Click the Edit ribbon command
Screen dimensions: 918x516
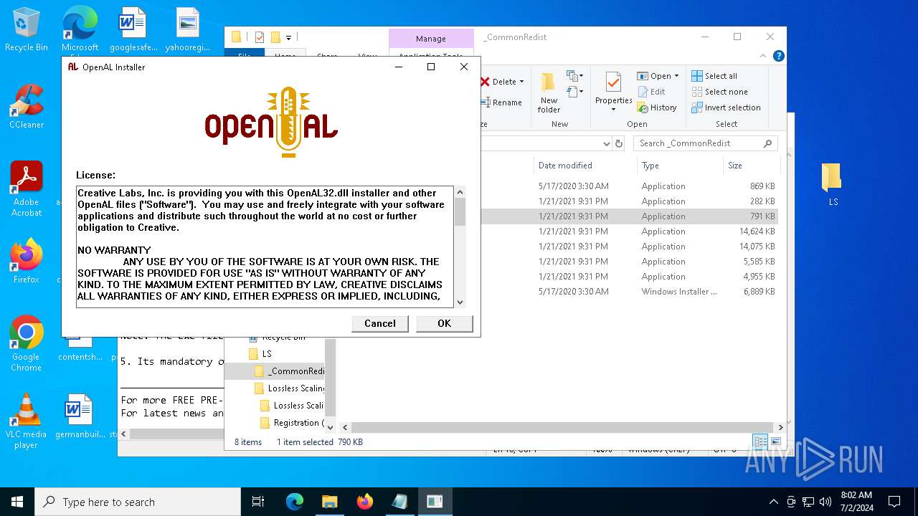(x=651, y=92)
